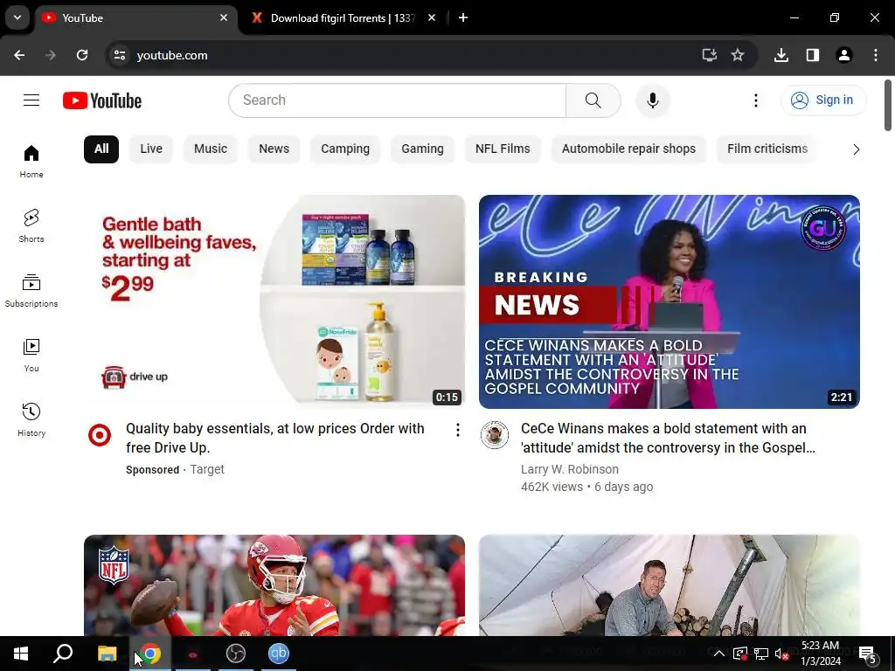Select the Music filter chip
The height and width of the screenshot is (671, 895).
[x=211, y=149]
